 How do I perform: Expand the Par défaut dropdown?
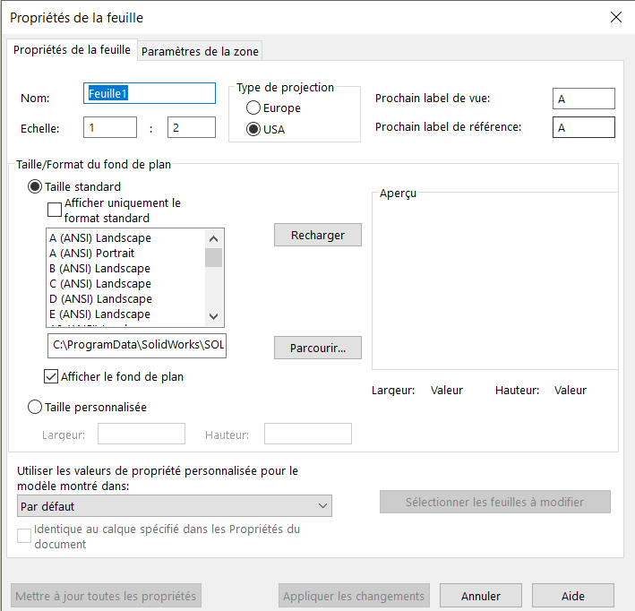175,506
